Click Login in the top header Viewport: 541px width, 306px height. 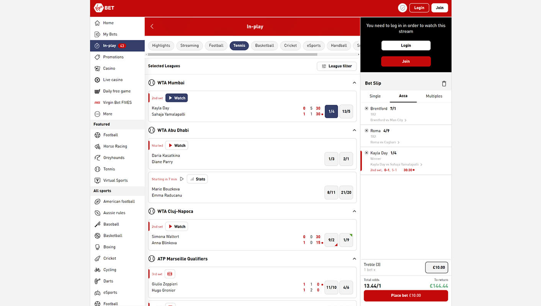419,8
